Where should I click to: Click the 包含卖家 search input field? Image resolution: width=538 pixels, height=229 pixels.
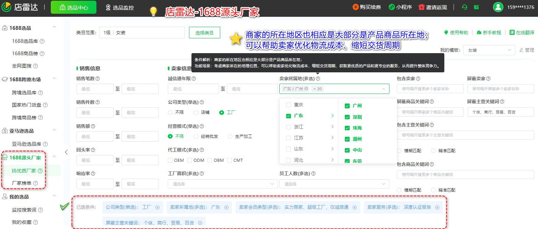pos(429,89)
